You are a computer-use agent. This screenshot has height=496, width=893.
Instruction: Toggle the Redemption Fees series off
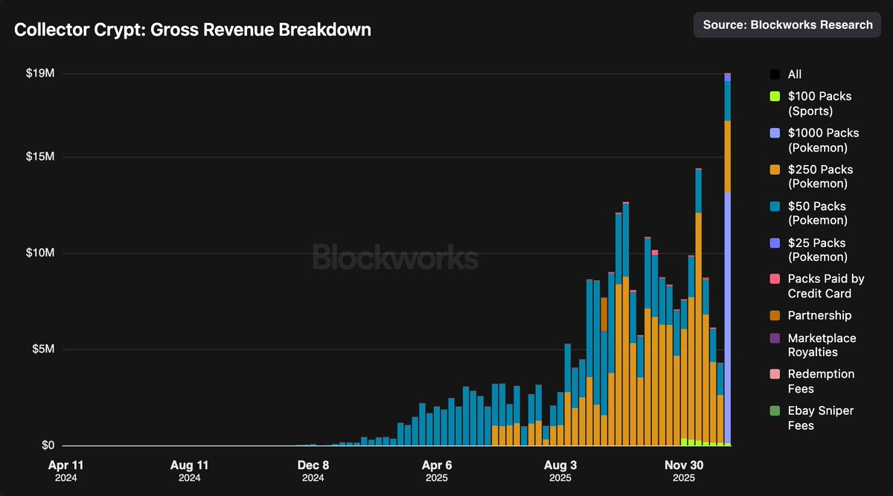click(775, 373)
